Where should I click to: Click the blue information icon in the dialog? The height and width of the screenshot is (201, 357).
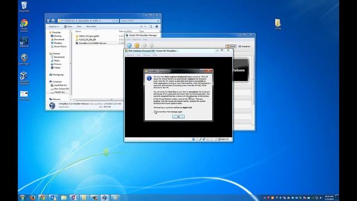pos(149,78)
